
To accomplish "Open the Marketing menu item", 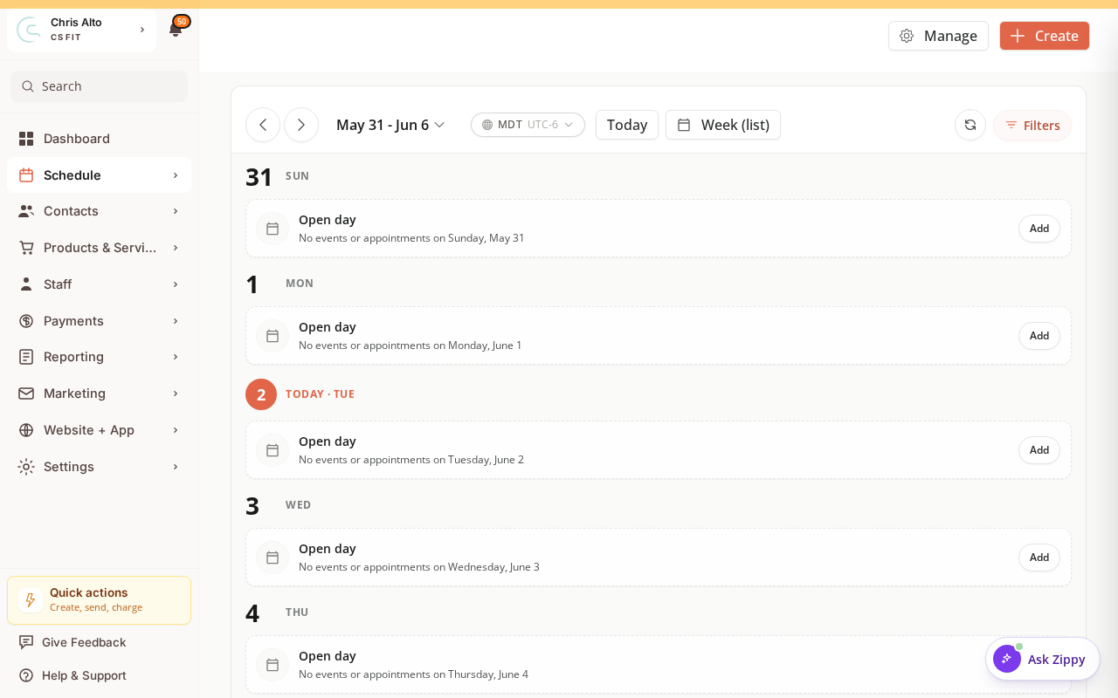I will click(x=99, y=393).
